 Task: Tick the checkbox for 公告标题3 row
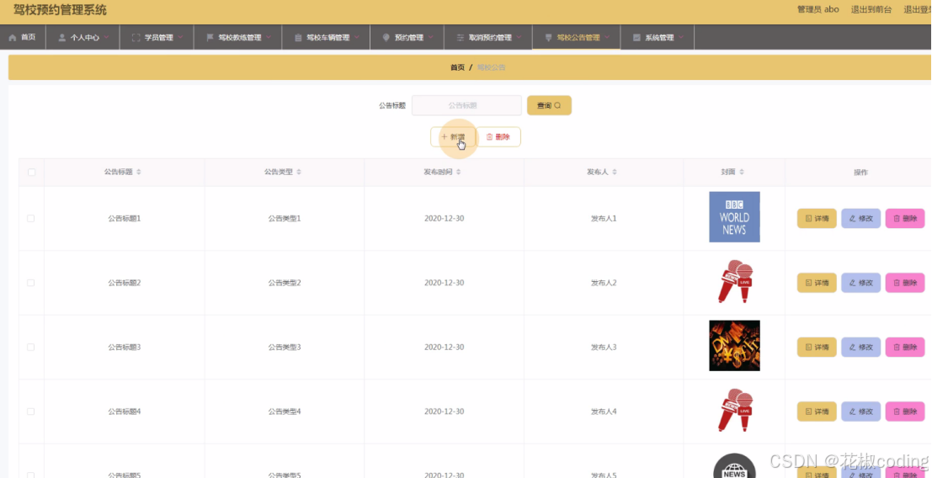coord(31,347)
